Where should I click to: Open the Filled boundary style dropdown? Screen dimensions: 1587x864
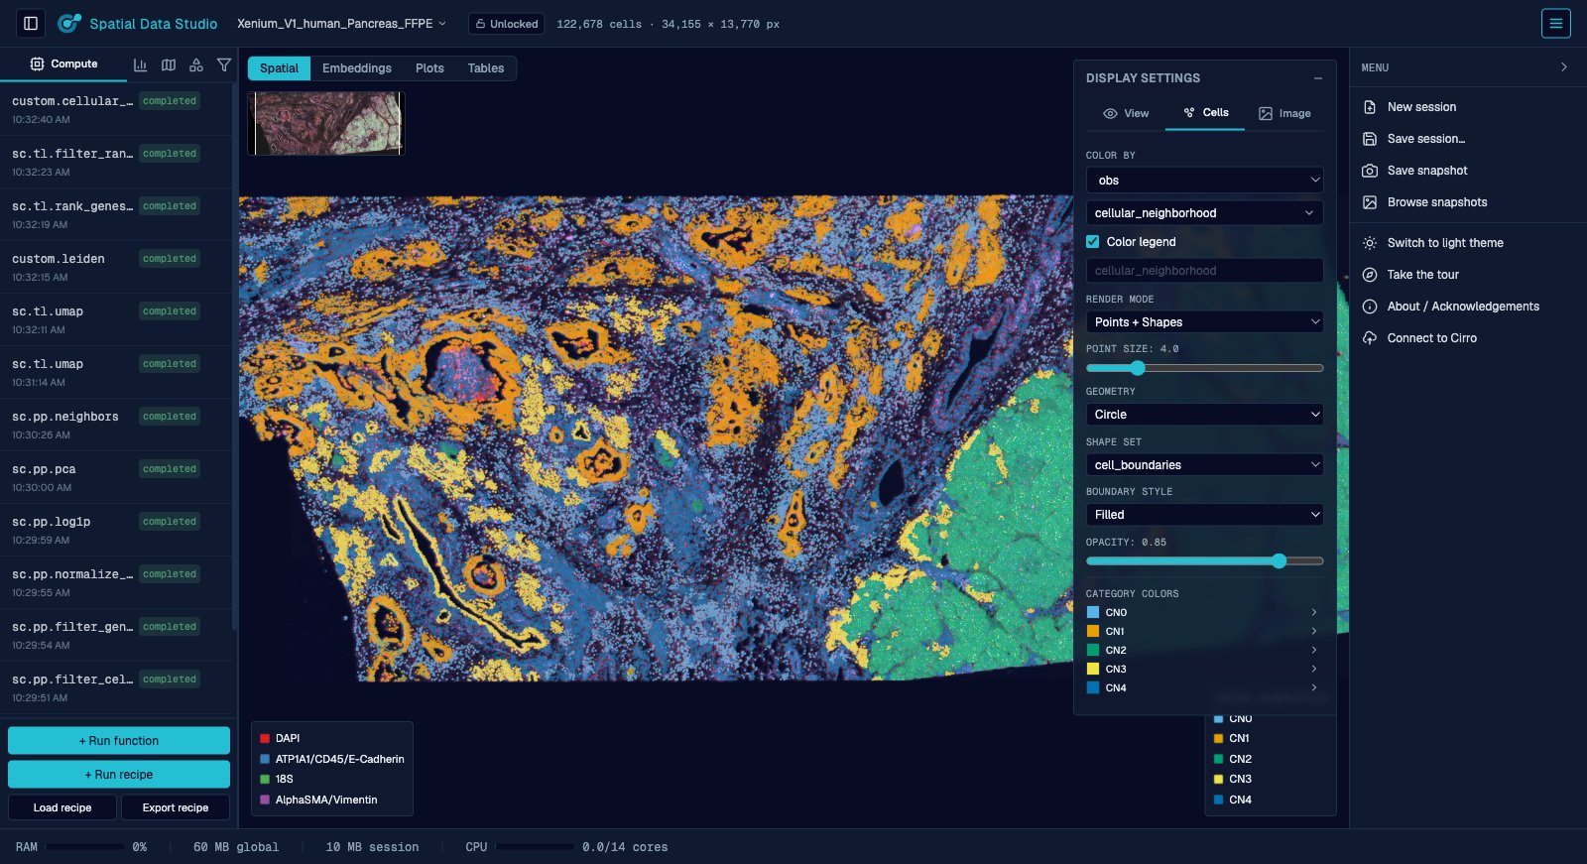1204,515
